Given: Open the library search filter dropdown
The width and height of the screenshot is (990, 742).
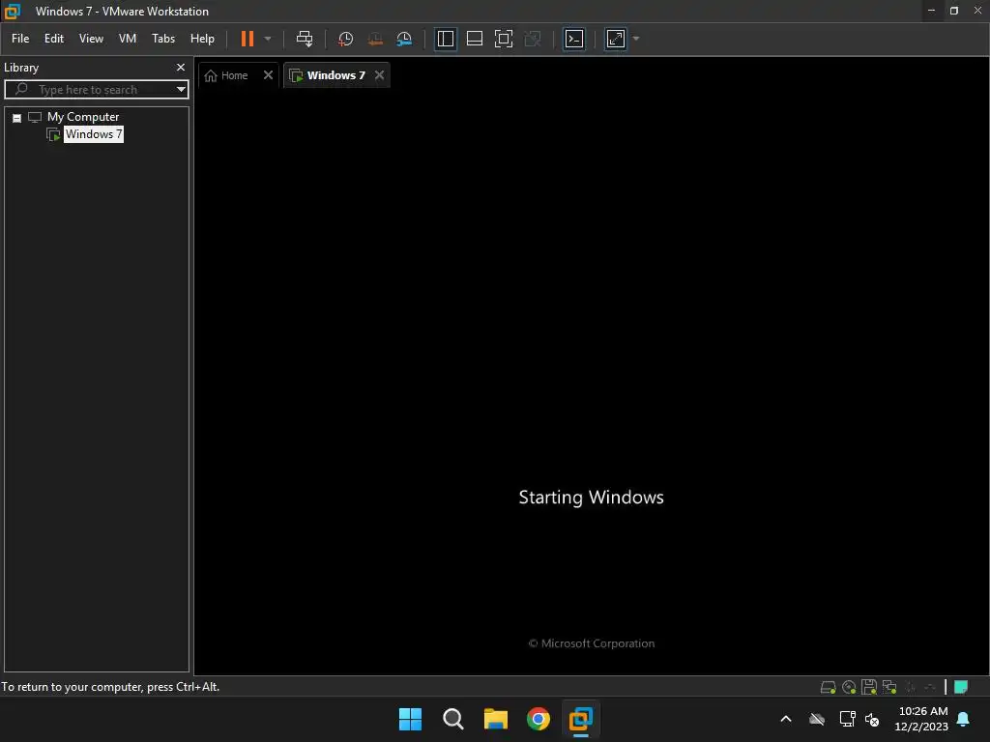Looking at the screenshot, I should (x=181, y=89).
